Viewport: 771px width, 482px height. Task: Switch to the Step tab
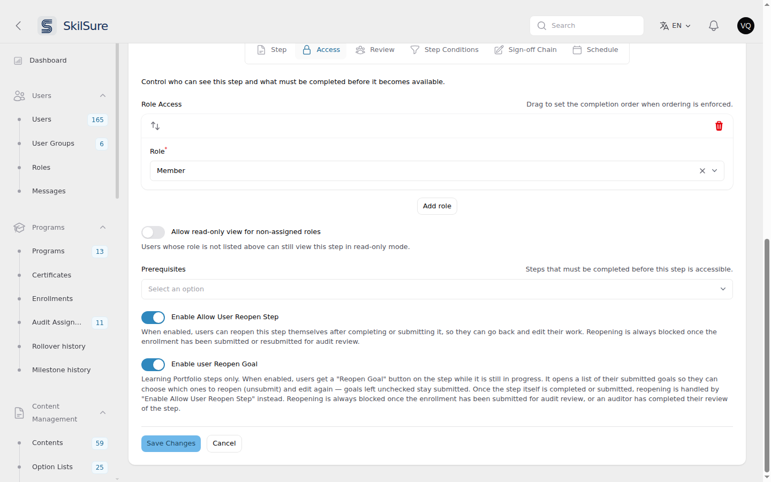click(272, 50)
